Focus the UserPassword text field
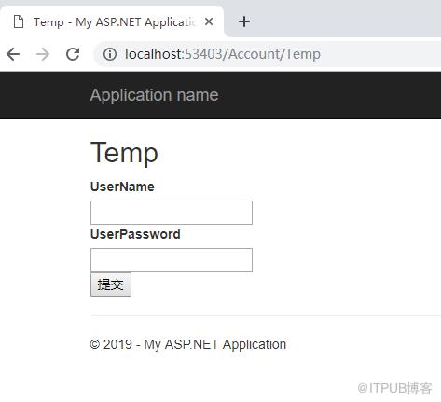The image size is (441, 402). click(x=172, y=260)
